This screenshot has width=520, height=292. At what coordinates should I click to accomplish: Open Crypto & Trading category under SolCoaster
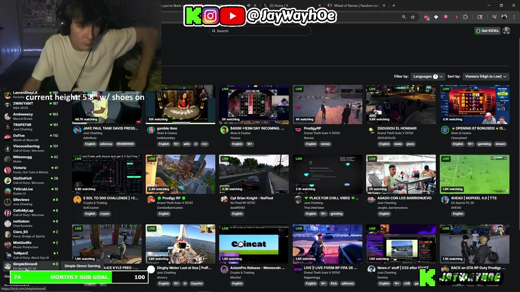[x=95, y=203]
